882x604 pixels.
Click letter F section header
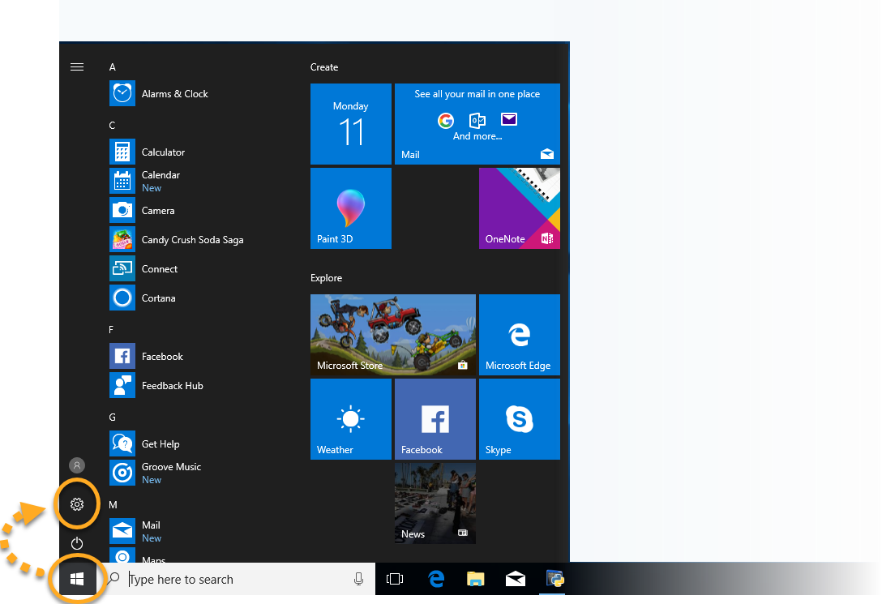pos(111,329)
